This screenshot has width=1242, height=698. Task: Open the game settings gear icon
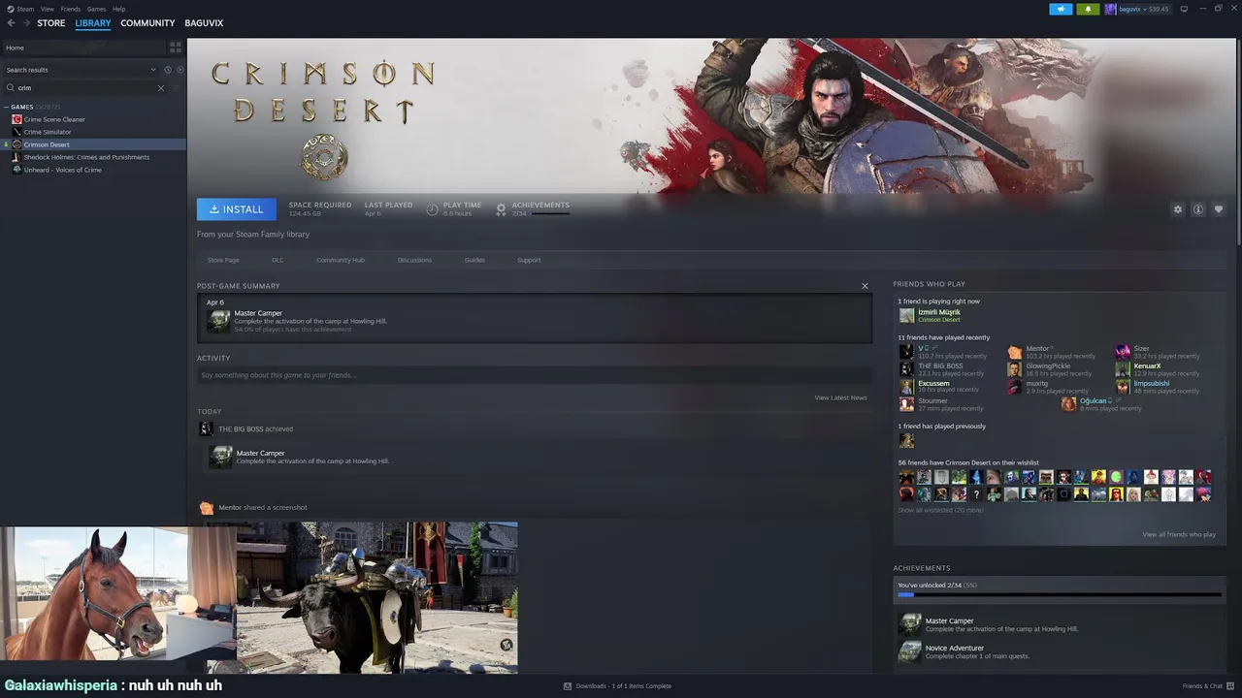coord(1178,209)
